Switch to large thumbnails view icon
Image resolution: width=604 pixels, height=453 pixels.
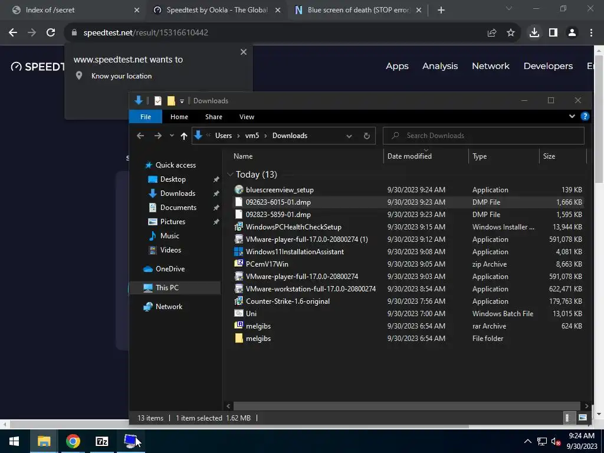click(x=583, y=418)
